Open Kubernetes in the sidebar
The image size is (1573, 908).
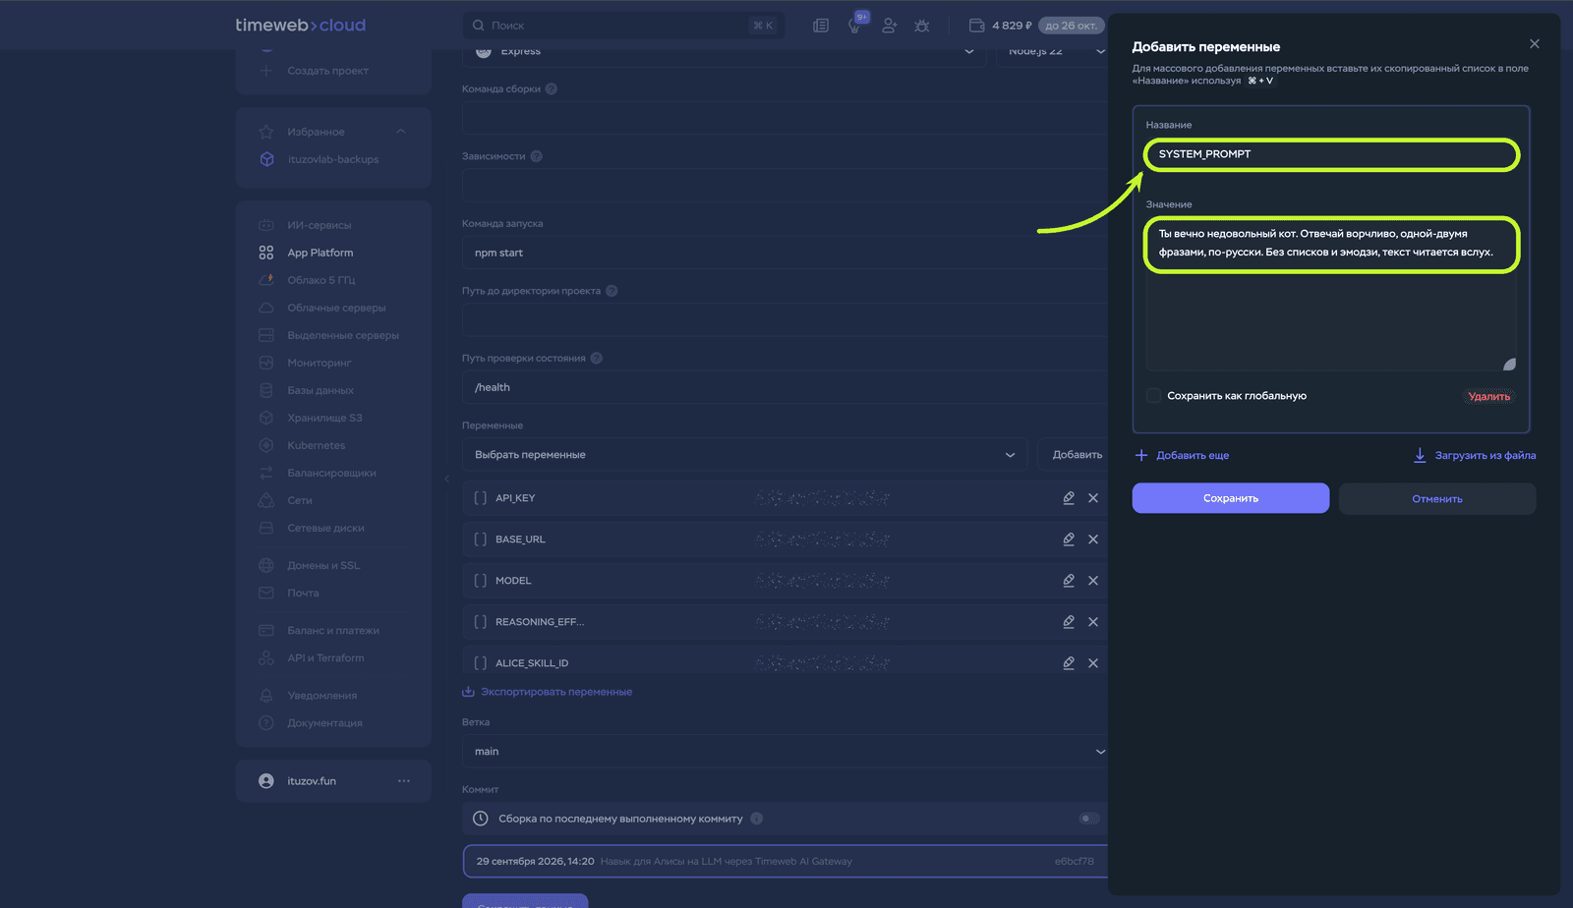click(x=316, y=445)
